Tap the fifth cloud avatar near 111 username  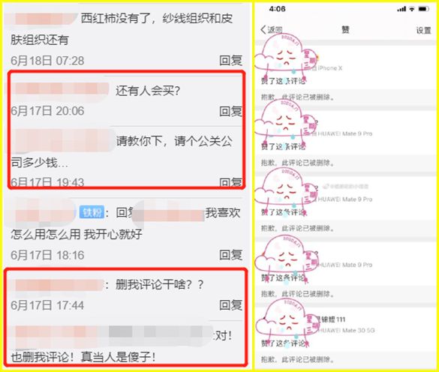point(287,320)
